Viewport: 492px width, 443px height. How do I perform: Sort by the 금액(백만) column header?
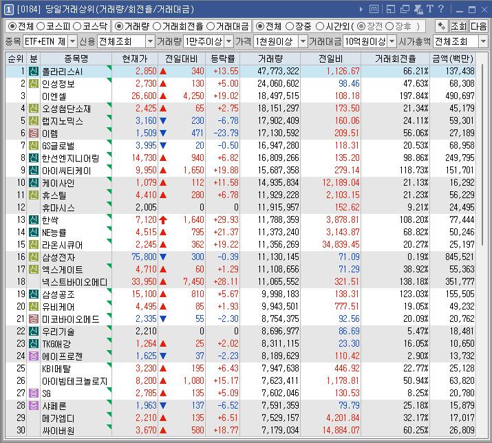pyautogui.click(x=453, y=58)
